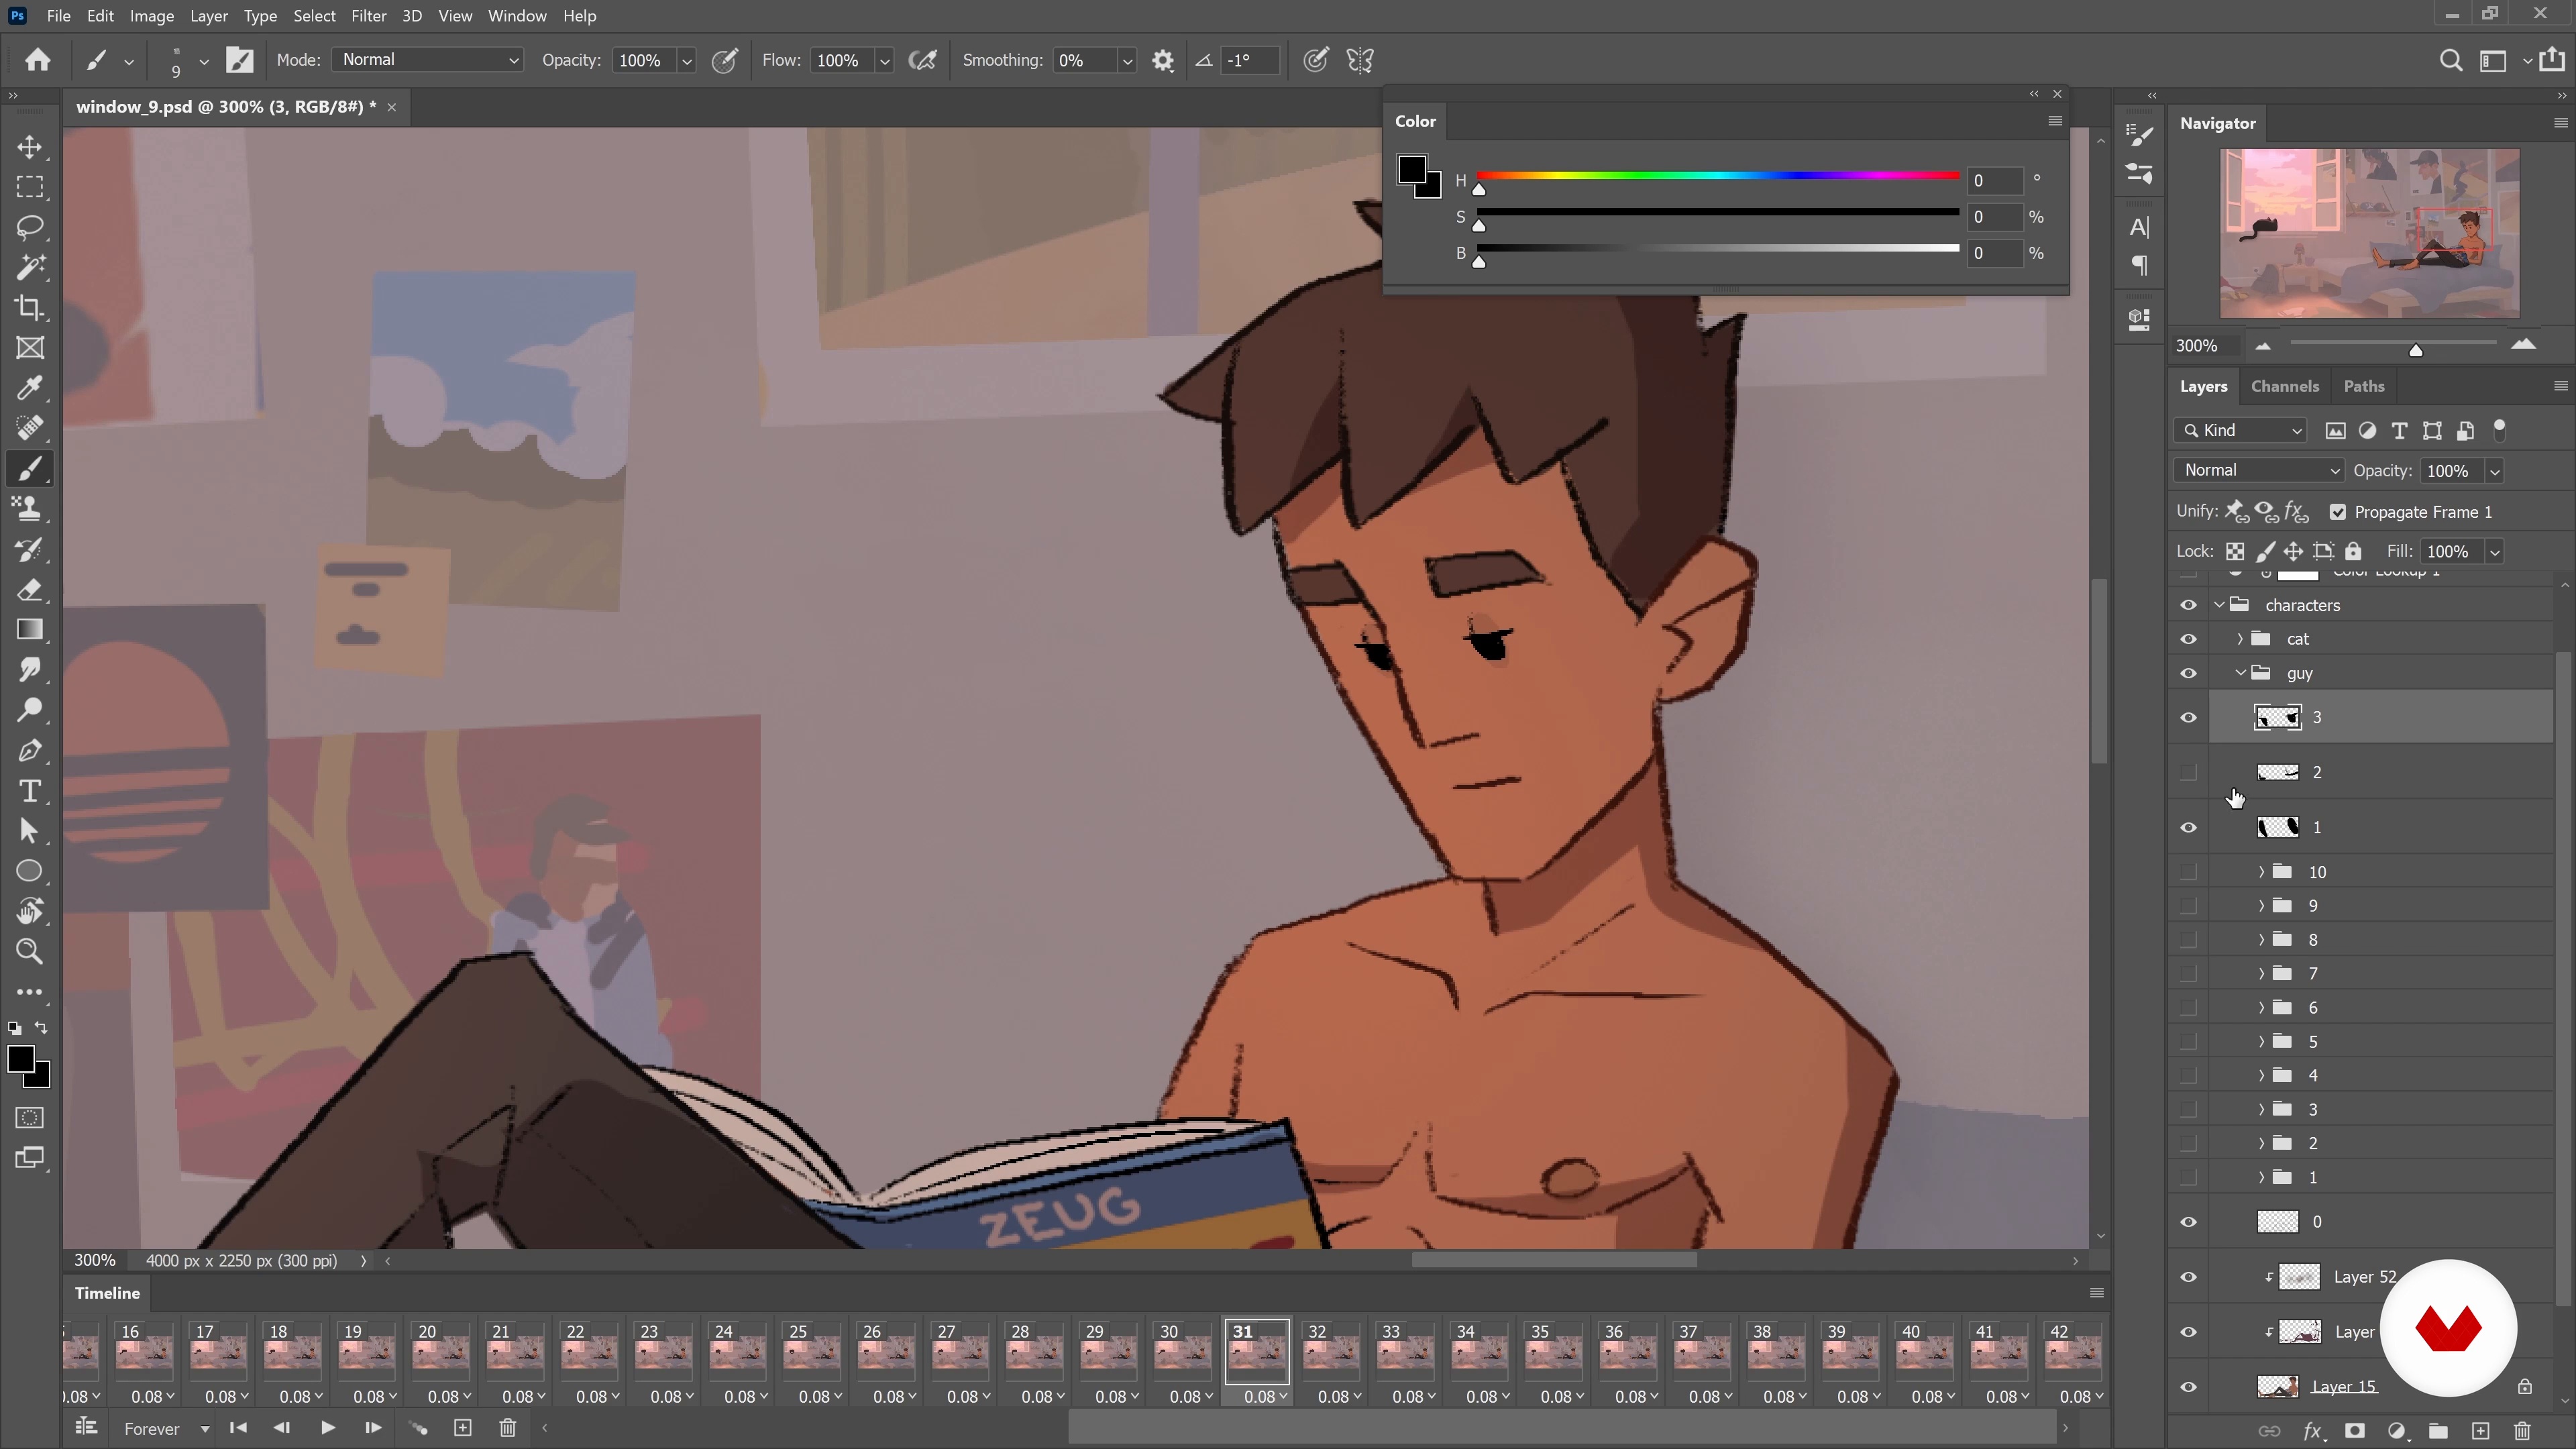Create a new layer button

(x=2480, y=1431)
